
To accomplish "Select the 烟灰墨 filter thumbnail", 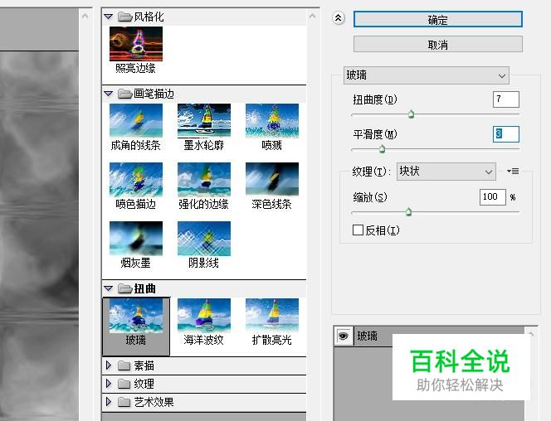I will 135,238.
